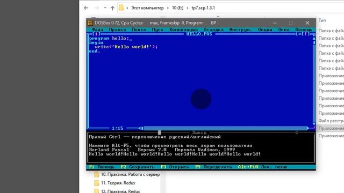344x193 pixels.
Task: Open the Пуск menu
Action: coord(157,29)
